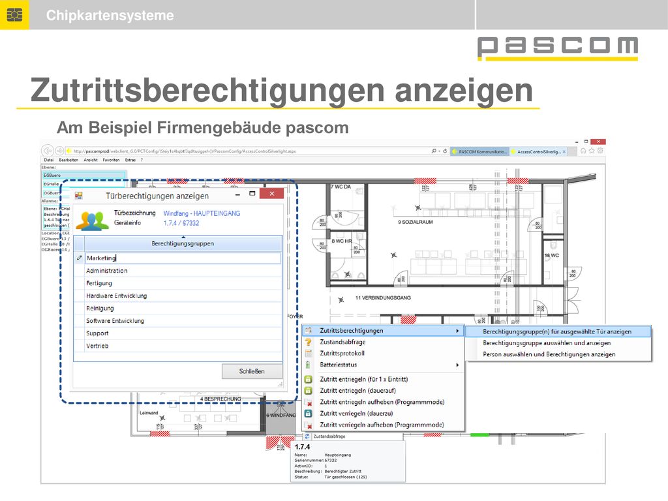Screen dimensions: 668x501
Task: Open the Extras menu
Action: pos(130,160)
